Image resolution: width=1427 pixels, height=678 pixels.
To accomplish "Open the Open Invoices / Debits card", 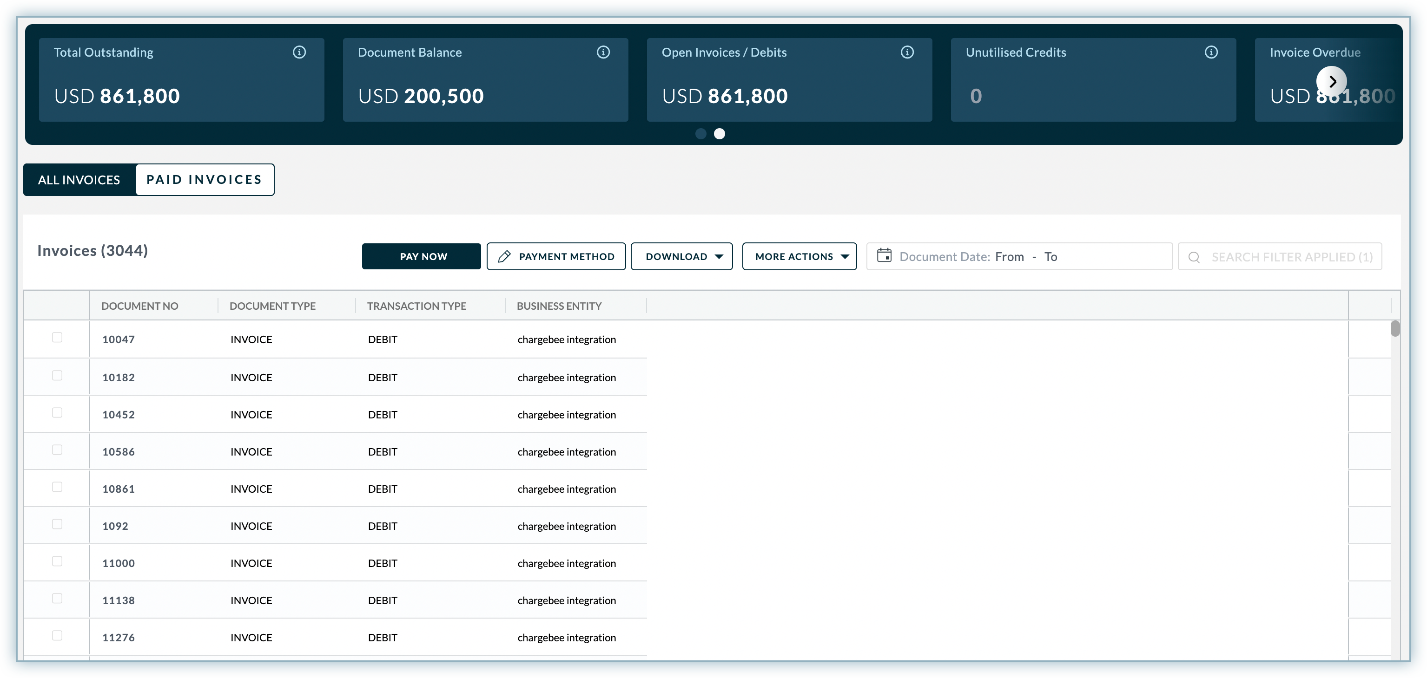I will click(789, 80).
